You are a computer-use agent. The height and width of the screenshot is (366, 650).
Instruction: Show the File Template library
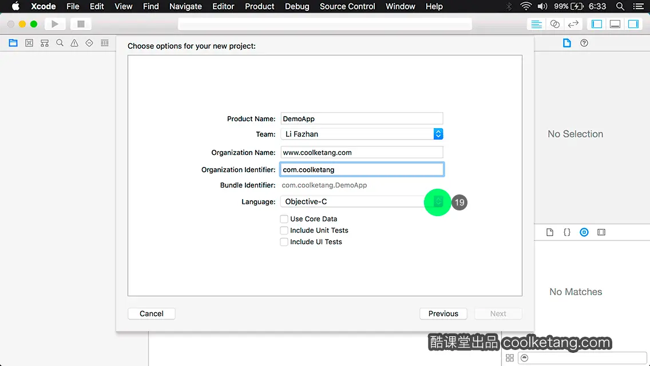550,232
